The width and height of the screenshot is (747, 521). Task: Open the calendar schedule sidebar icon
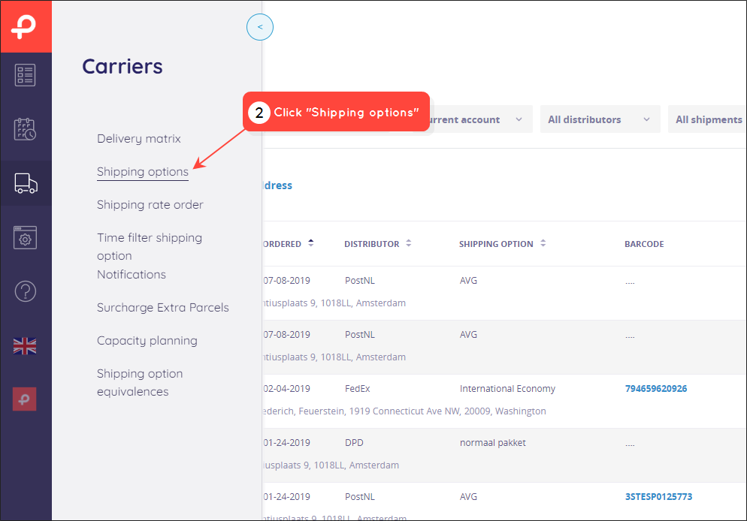[26, 129]
